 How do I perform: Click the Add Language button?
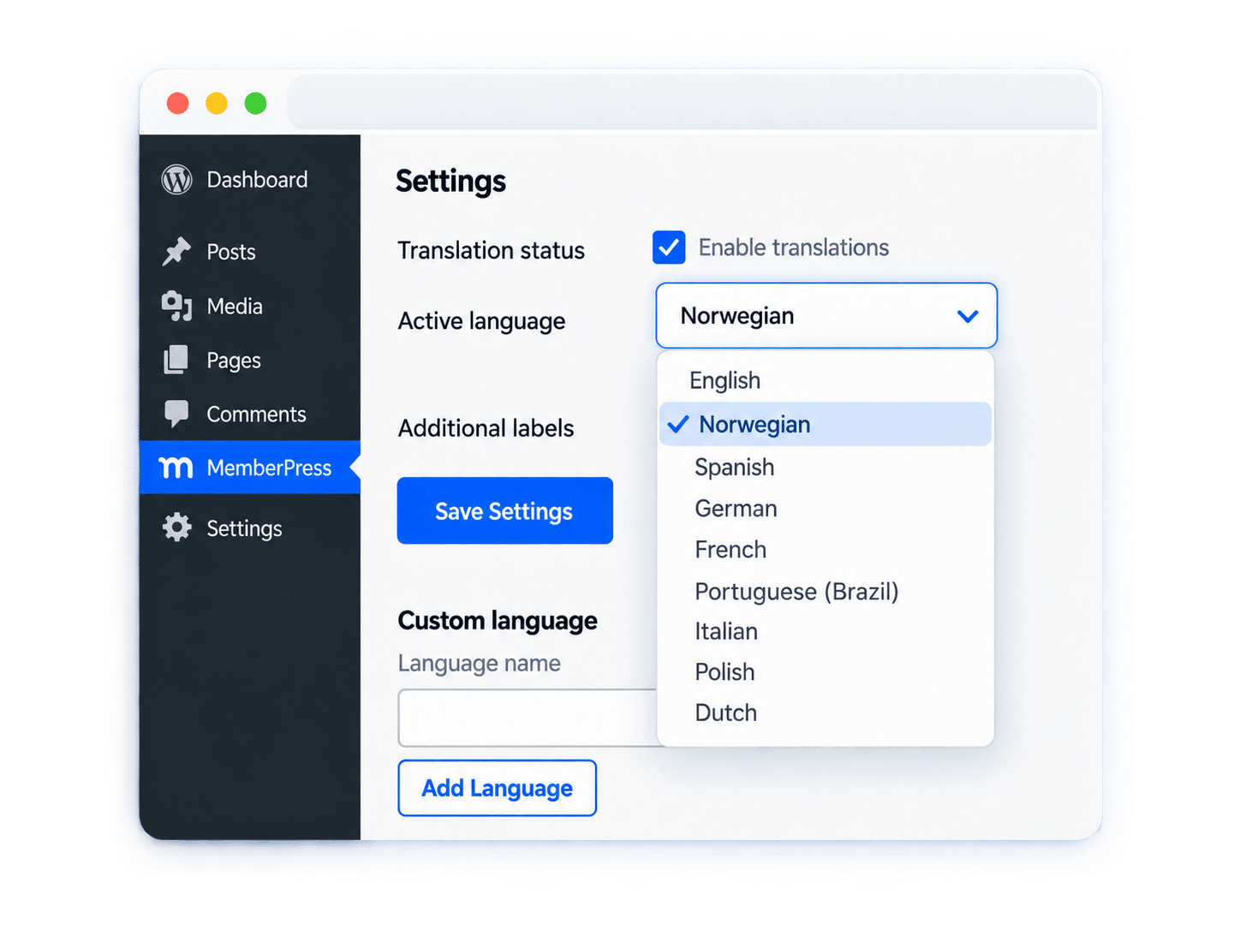pos(497,788)
